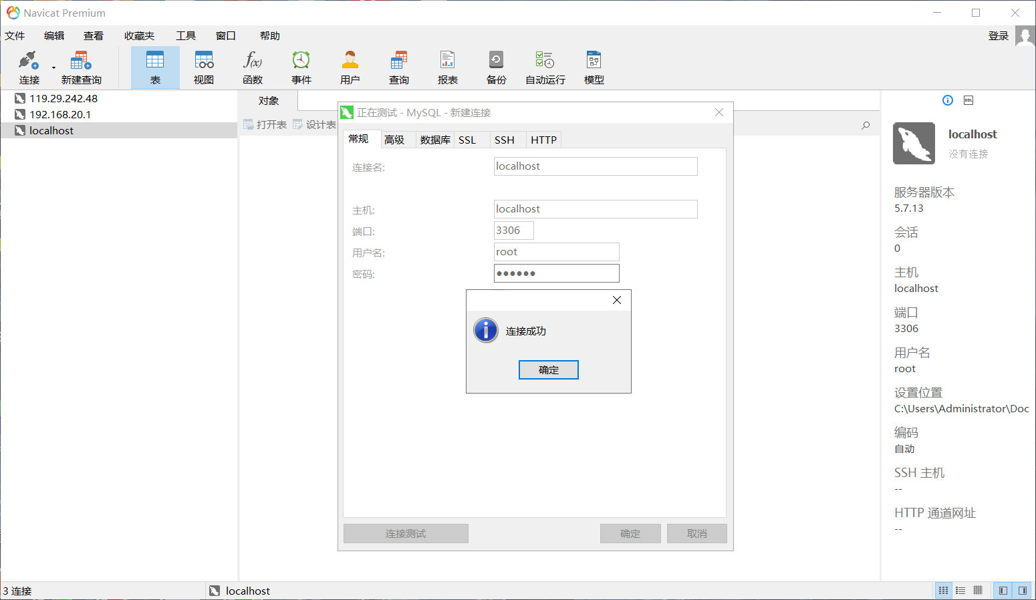Click the 主机 host input field
The width and height of the screenshot is (1036, 600).
tap(596, 209)
